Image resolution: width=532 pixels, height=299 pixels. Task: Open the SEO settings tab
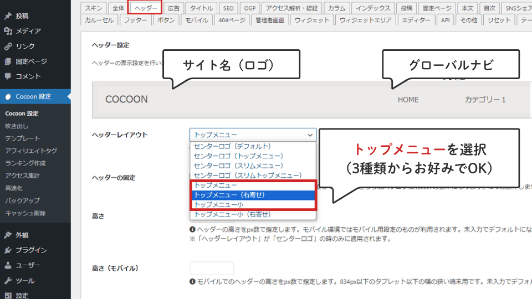(228, 8)
